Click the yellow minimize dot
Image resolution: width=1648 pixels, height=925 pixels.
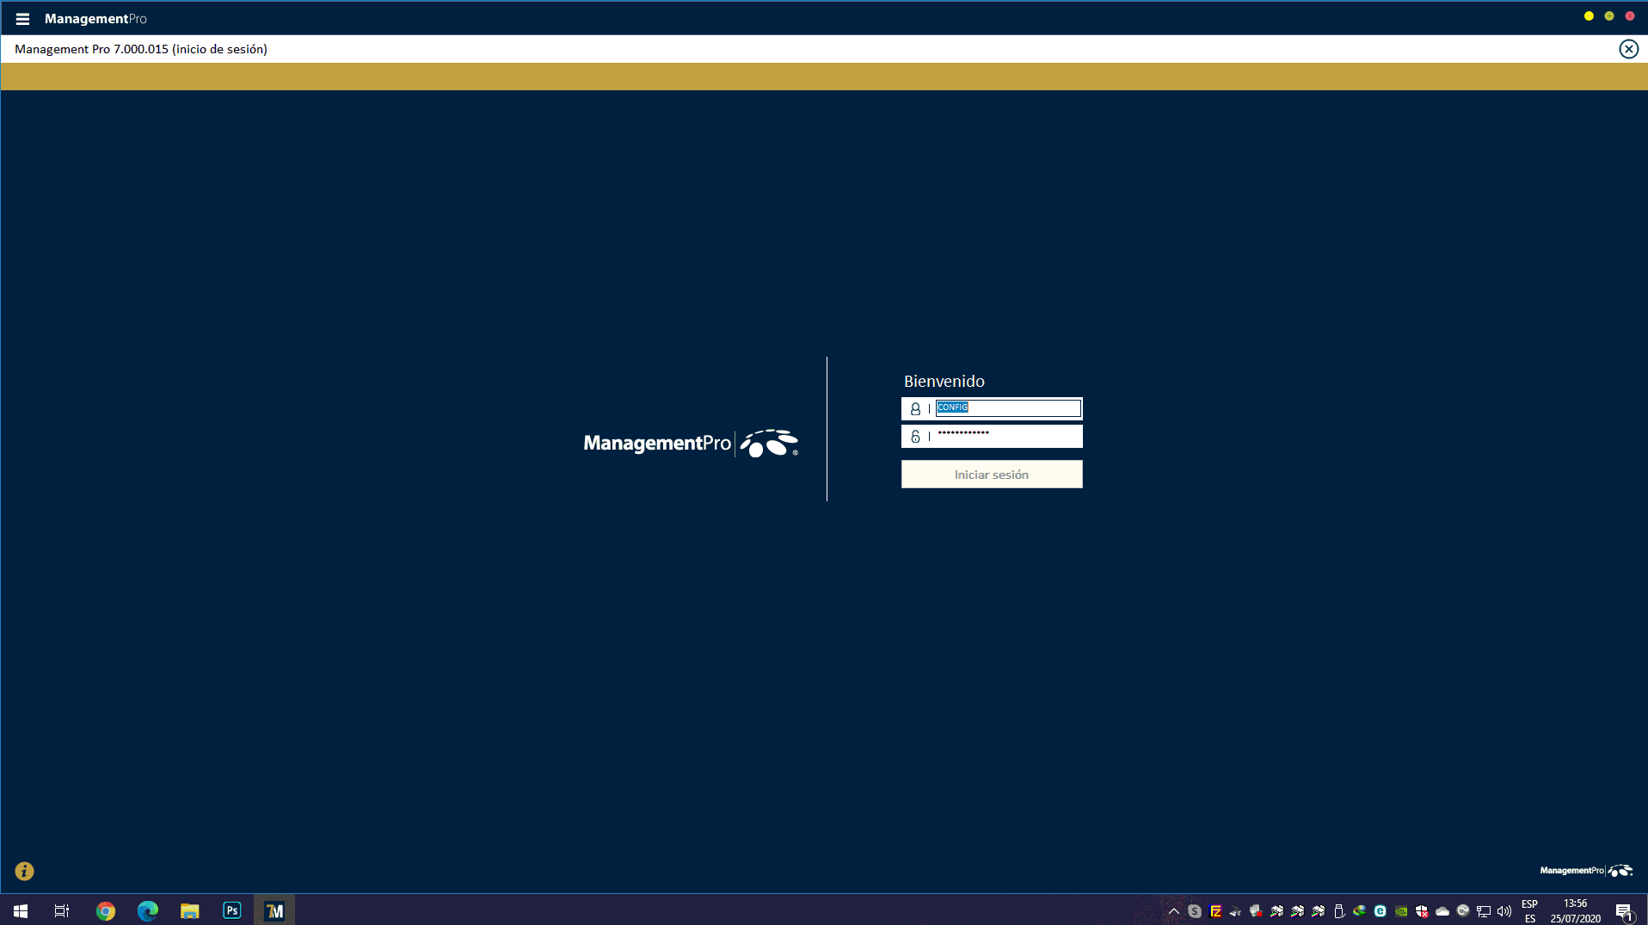[1589, 16]
